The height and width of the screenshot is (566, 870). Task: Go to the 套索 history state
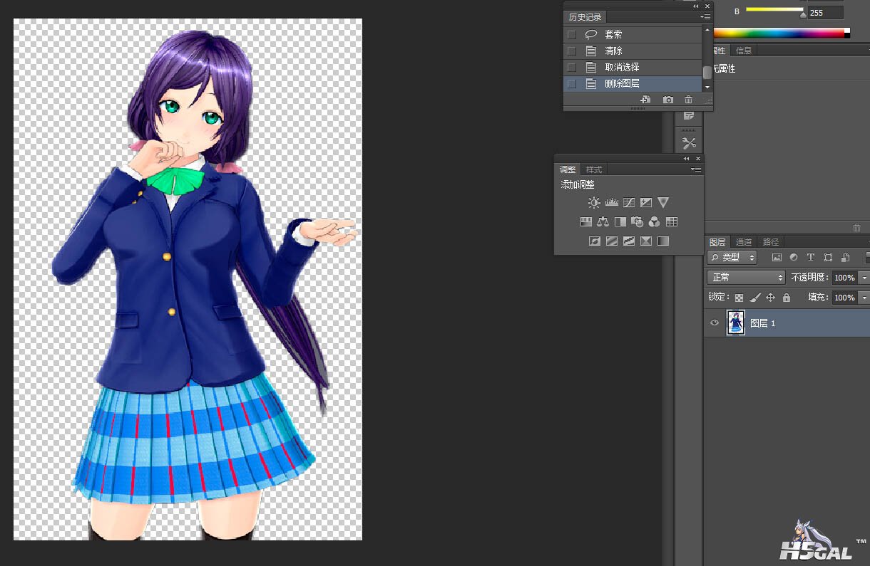[x=633, y=34]
